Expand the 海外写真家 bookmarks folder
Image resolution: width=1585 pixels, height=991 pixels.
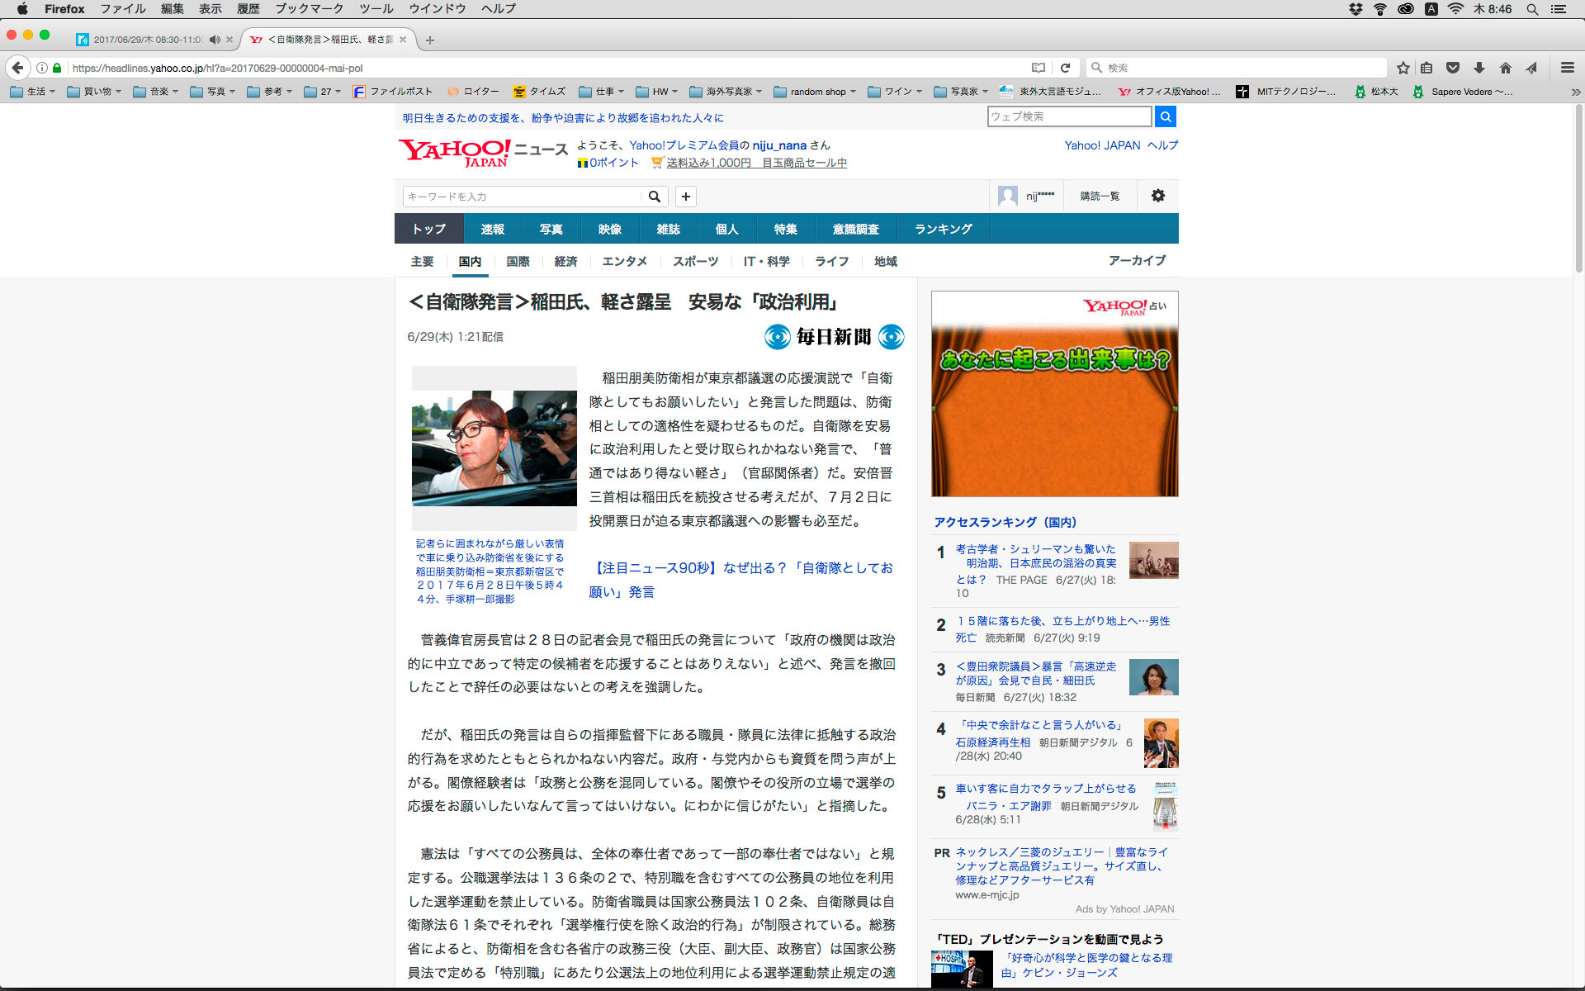click(725, 92)
